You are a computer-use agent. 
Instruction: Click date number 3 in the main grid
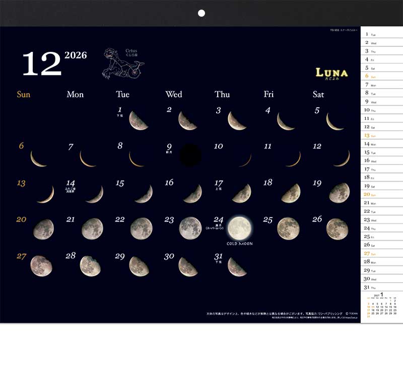218,110
